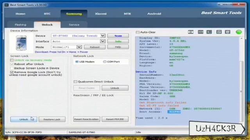Click the save log icon
Screen dimensions: 250x140
[x=219, y=32]
